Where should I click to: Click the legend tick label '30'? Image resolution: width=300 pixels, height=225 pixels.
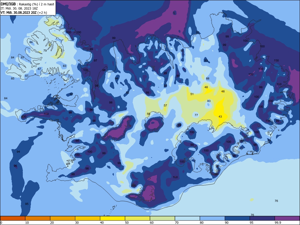(x=77, y=223)
